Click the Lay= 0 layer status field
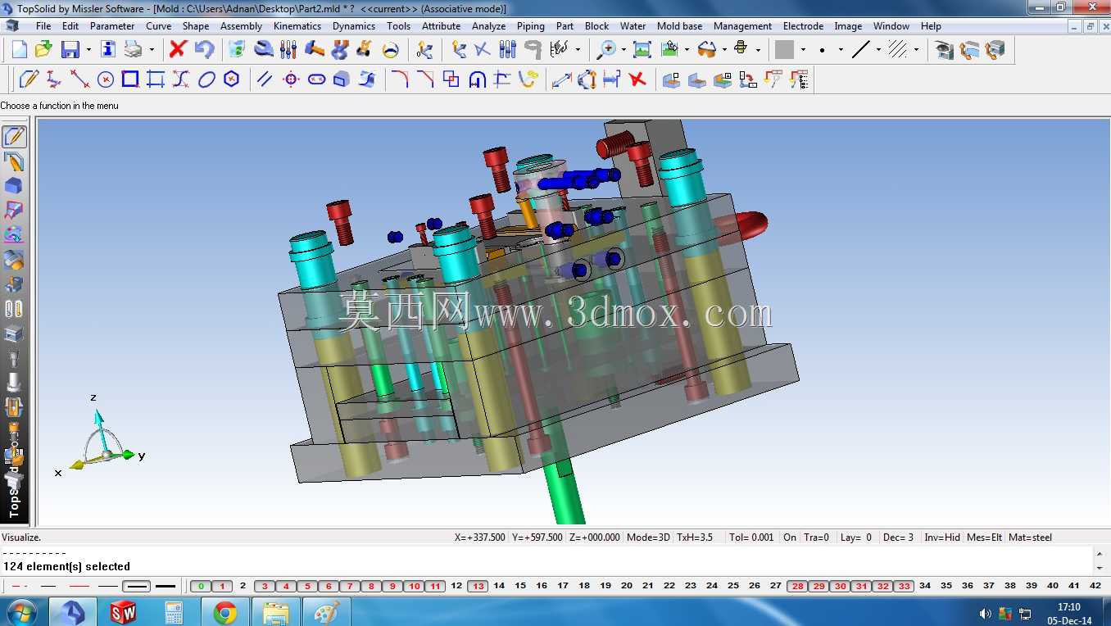The height and width of the screenshot is (626, 1111). [856, 538]
